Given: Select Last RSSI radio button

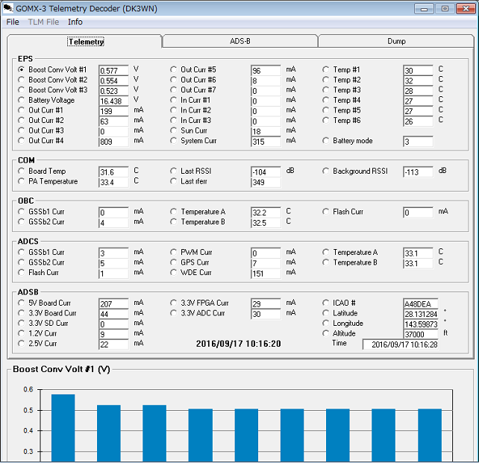Looking at the screenshot, I should click(173, 171).
